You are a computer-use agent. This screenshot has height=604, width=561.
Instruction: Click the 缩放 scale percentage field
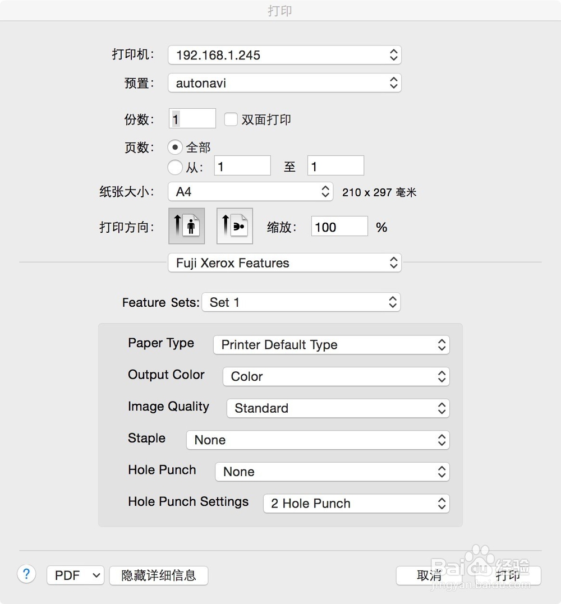coord(339,227)
